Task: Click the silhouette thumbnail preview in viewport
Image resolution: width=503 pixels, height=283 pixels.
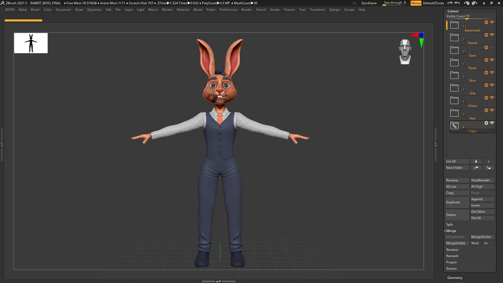Action: 31,43
